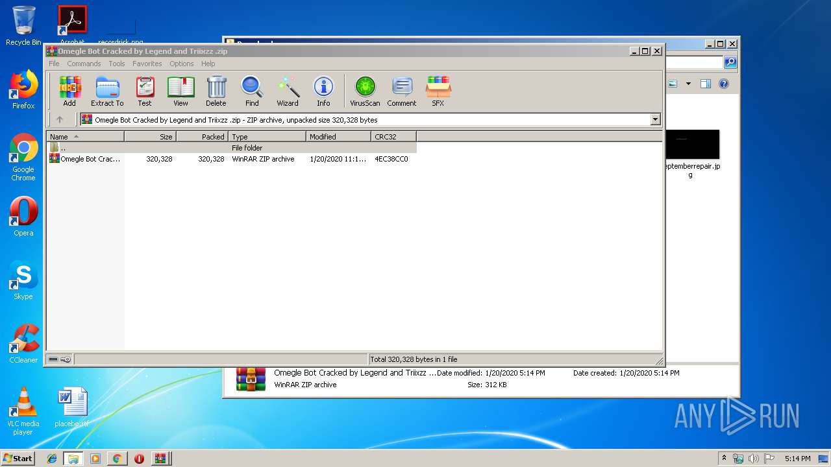This screenshot has height=467, width=831.
Task: Open Chrome taskbar icon
Action: point(117,459)
